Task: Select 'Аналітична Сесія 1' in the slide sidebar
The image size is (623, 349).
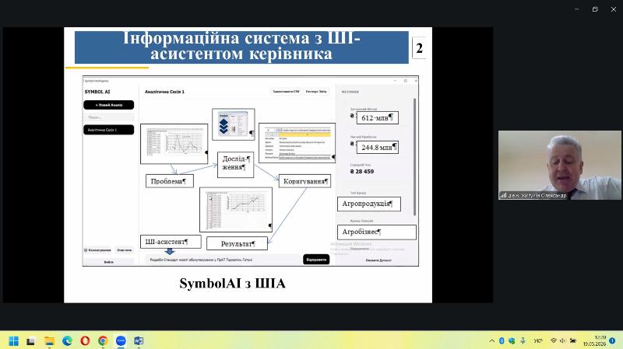Action: [108, 130]
